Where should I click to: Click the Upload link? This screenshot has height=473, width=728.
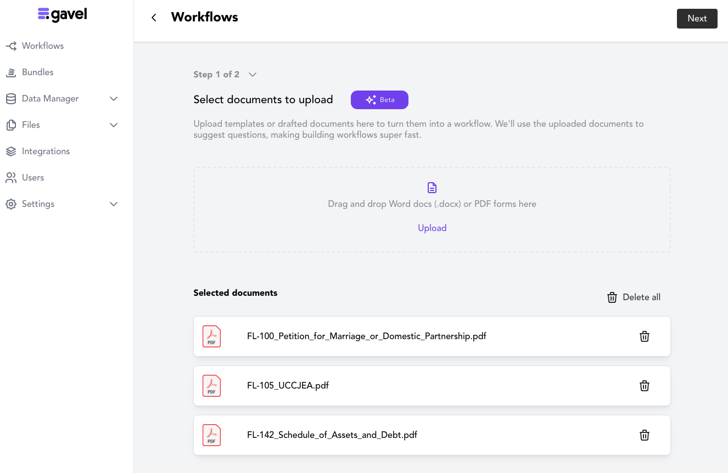pyautogui.click(x=432, y=228)
